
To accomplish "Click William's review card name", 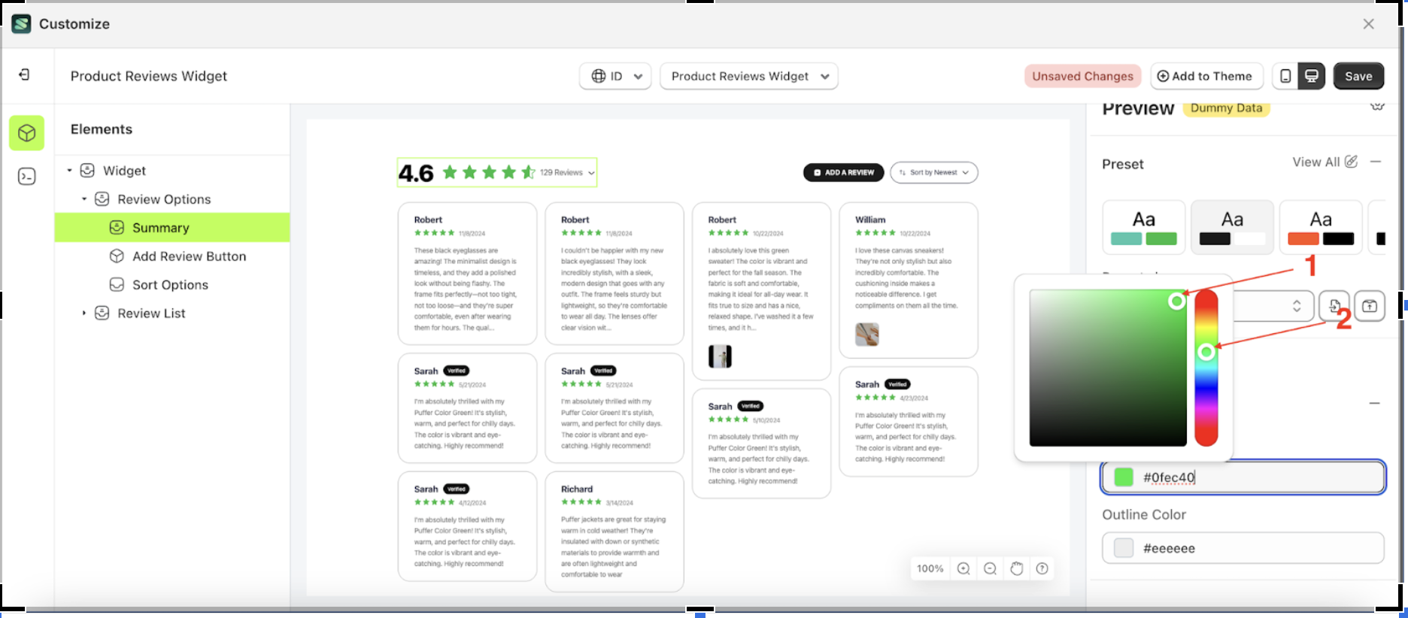I will coord(870,220).
